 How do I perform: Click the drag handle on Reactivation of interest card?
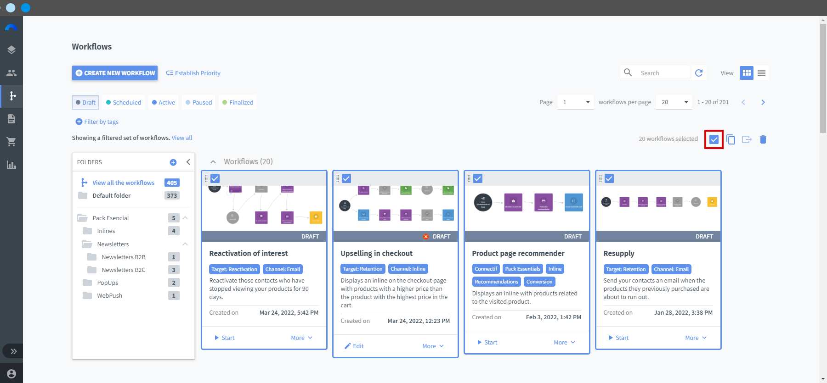coord(206,178)
